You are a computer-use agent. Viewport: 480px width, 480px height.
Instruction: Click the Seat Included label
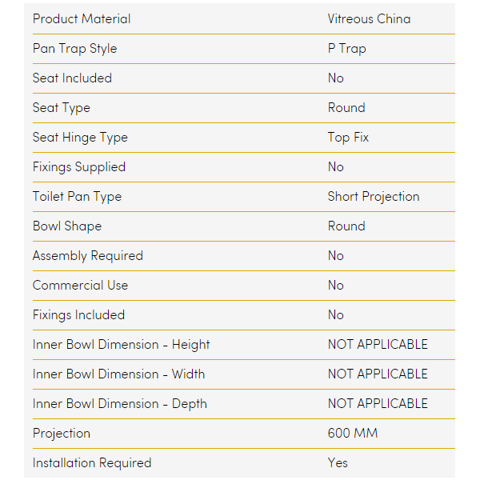[72, 78]
